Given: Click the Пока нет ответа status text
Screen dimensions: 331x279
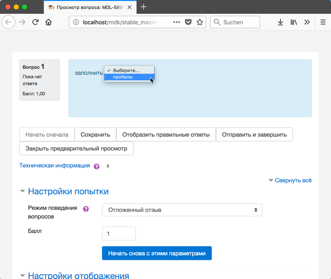Looking at the screenshot, I should (x=32, y=80).
